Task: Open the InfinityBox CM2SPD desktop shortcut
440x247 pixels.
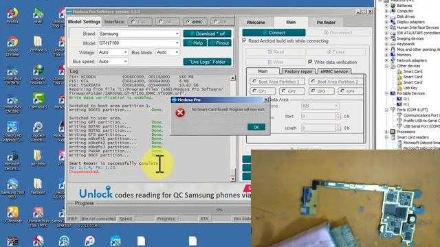Action: (12, 104)
